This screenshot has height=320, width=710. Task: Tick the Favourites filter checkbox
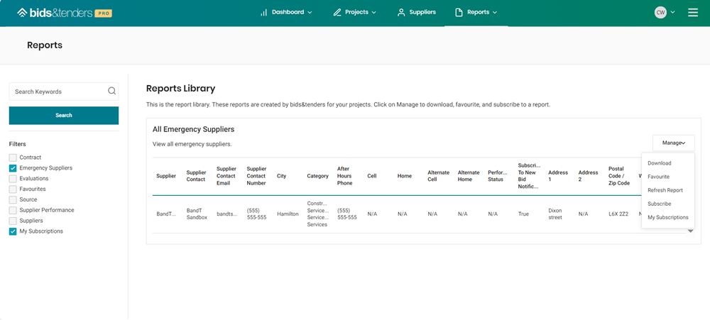click(x=13, y=189)
